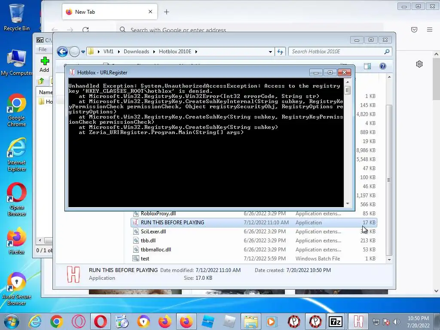The width and height of the screenshot is (440, 330).
Task: Click the Hotblox icon in the console title bar
Action: (72, 72)
